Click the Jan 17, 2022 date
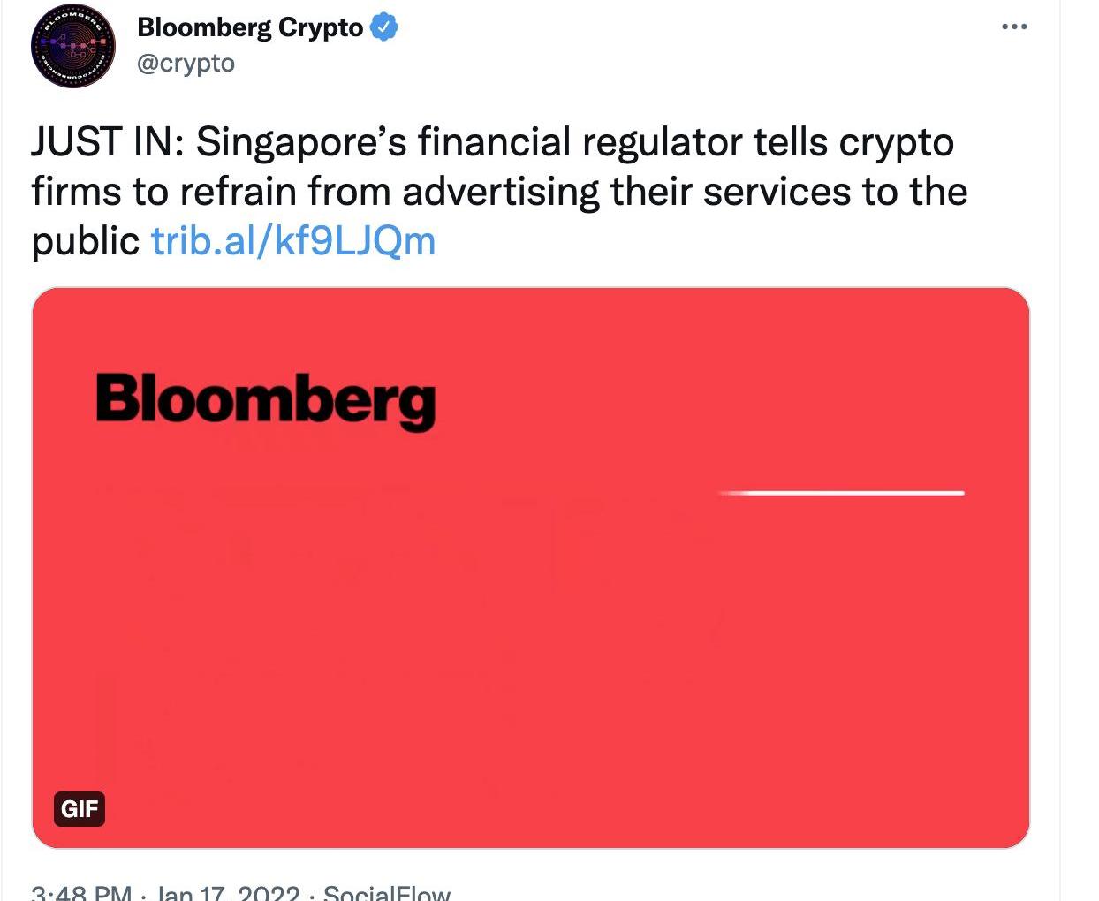Image resolution: width=1099 pixels, height=901 pixels. [228, 892]
